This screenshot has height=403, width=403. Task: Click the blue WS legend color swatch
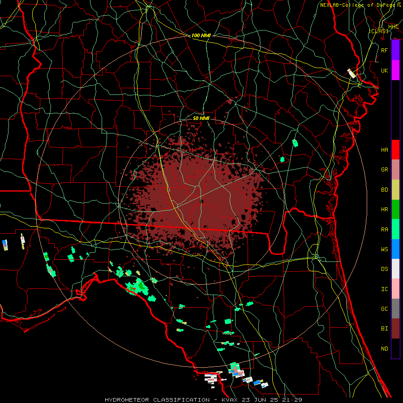(395, 249)
